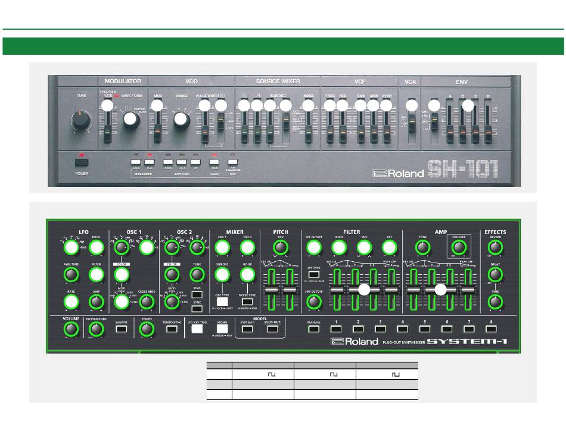Click the System-1 filter RESO knob
The height and width of the screenshot is (422, 566).
(x=339, y=248)
